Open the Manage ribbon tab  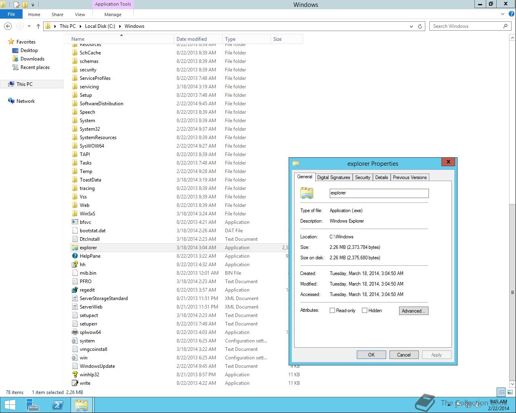(x=113, y=14)
